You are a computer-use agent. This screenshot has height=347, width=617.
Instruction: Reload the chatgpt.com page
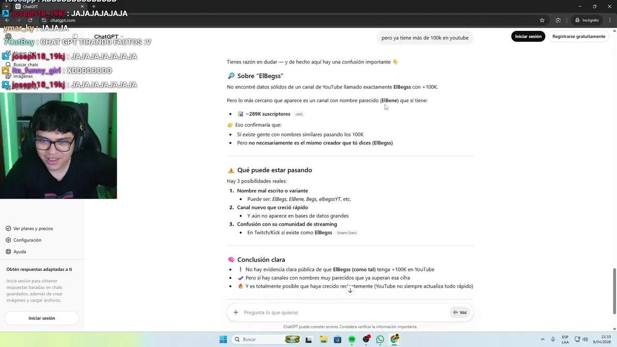30,20
